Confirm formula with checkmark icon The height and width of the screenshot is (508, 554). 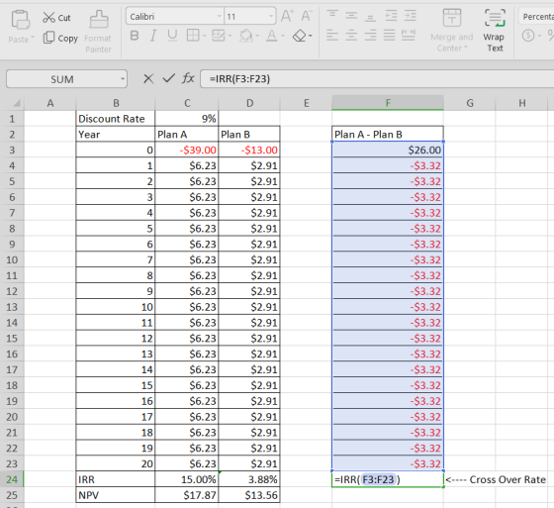point(168,78)
